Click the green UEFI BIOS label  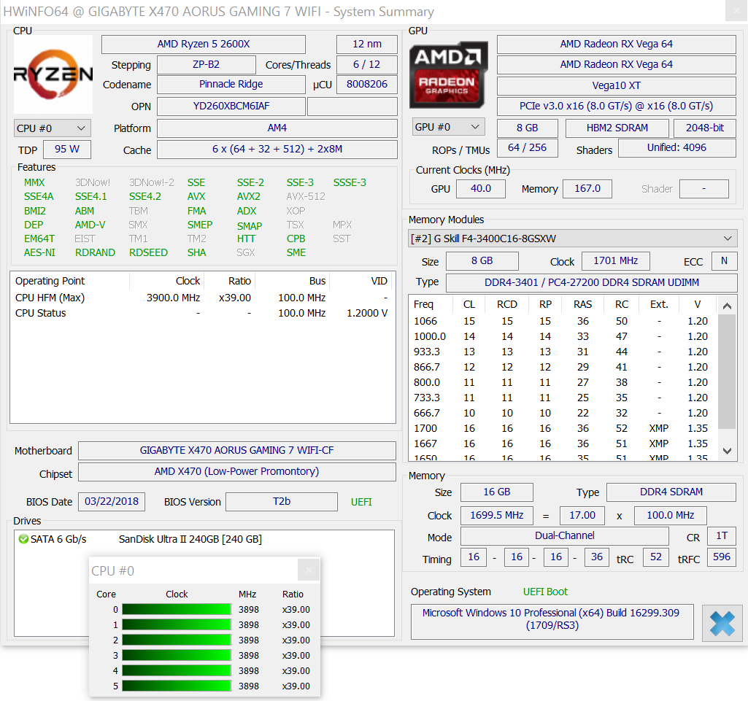coord(361,502)
